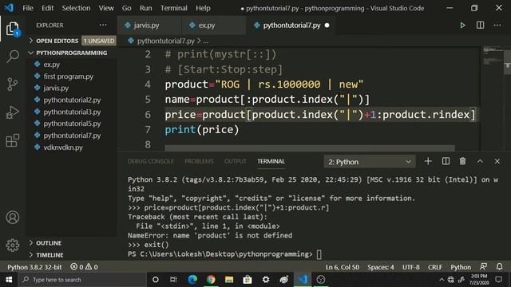511x287 pixels.
Task: Change end of line sequence CRLF
Action: point(435,267)
